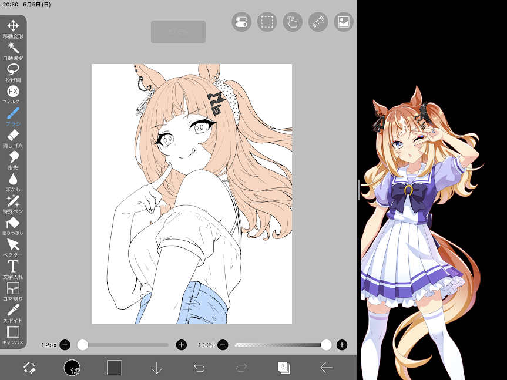The height and width of the screenshot is (380, 507).
Task: Select the 投げ縄 lasso tool
Action: tap(13, 73)
